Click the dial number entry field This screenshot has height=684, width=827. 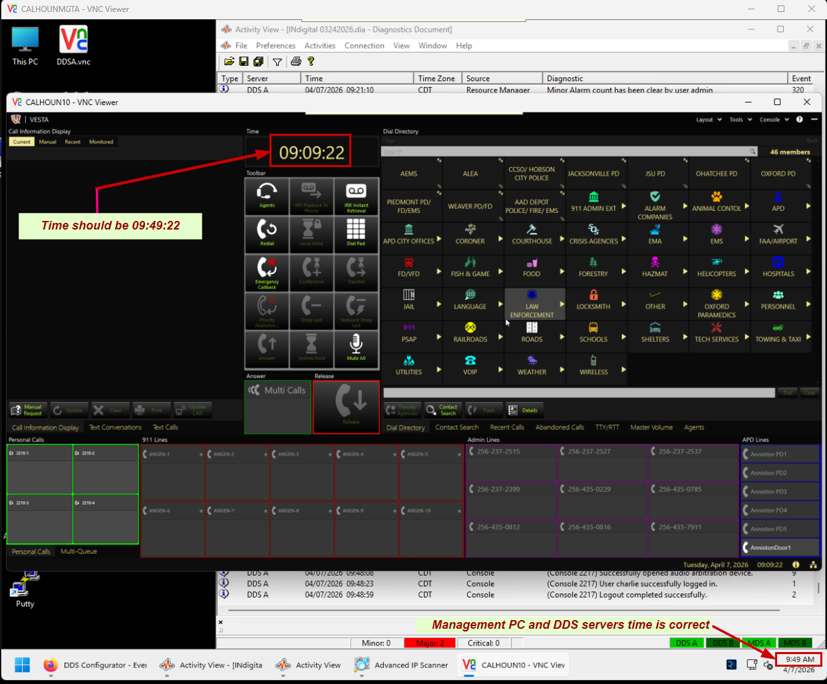tap(579, 393)
